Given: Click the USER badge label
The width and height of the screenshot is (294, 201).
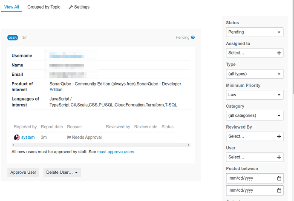Looking at the screenshot, I should (12, 37).
